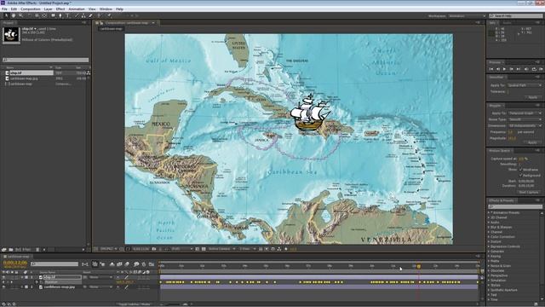
Task: Select the Zoom magnifier tool
Action: (x=20, y=15)
